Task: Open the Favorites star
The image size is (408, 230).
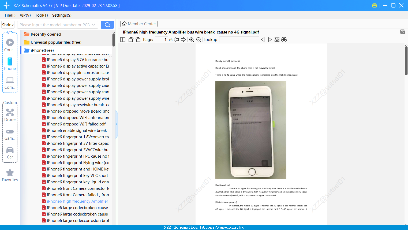Action: tap(10, 175)
